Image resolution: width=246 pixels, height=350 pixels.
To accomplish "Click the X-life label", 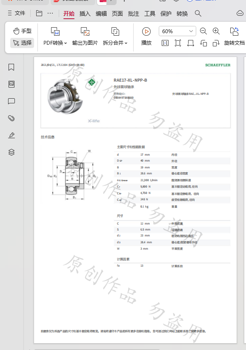I will 94,121.
